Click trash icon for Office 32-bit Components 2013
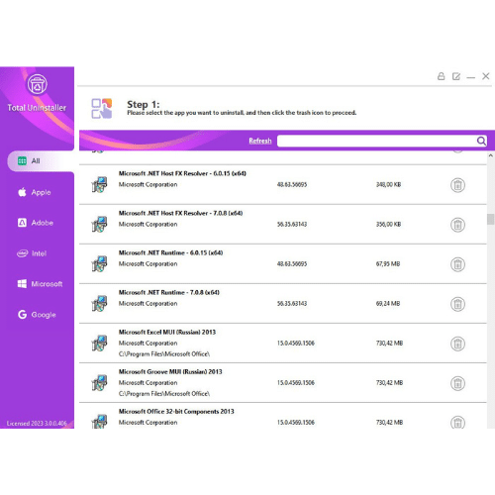495x495 pixels. pyautogui.click(x=457, y=422)
